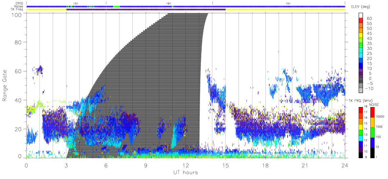Click the dark gray -5 to 0 ELEV band

click(x=361, y=81)
